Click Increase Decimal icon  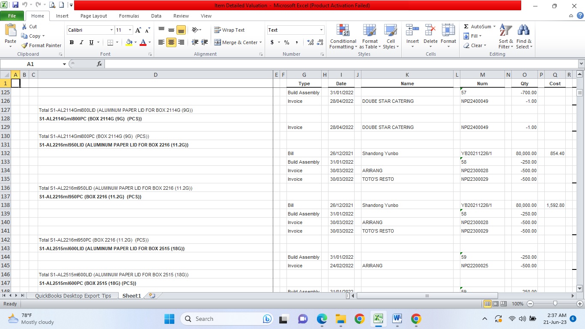310,42
